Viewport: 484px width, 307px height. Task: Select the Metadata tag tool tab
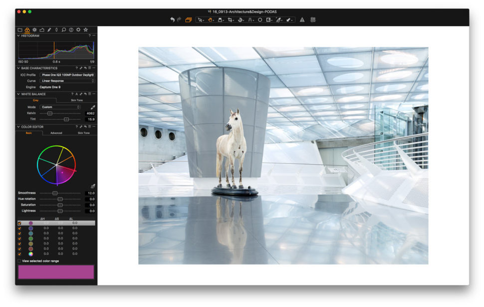click(56, 30)
